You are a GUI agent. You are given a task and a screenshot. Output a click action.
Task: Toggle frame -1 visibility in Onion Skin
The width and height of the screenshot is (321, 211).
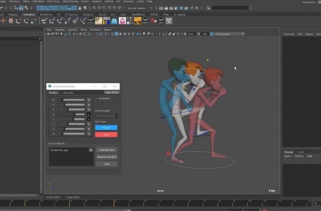click(x=89, y=114)
